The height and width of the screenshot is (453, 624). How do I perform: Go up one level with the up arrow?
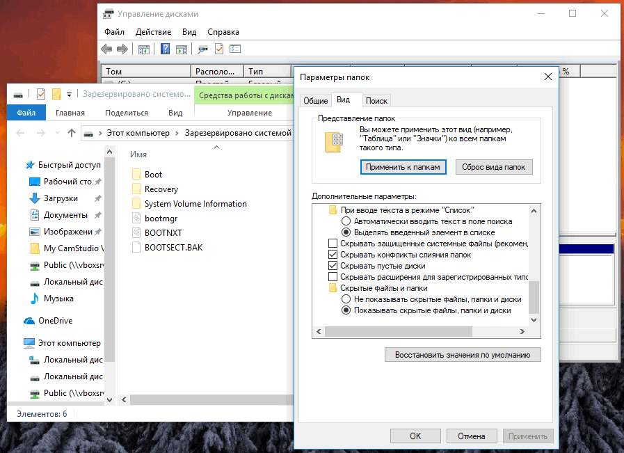tap(71, 133)
